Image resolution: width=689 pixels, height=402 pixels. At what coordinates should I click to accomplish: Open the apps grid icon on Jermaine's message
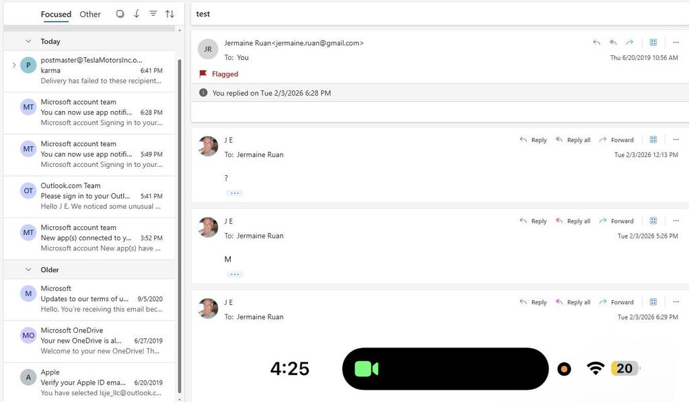pyautogui.click(x=653, y=42)
